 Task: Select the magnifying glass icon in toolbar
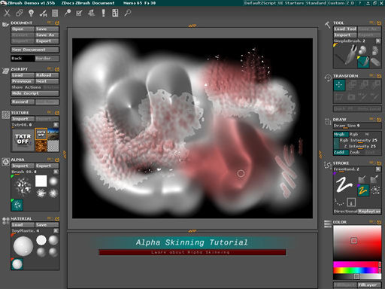click(x=128, y=13)
